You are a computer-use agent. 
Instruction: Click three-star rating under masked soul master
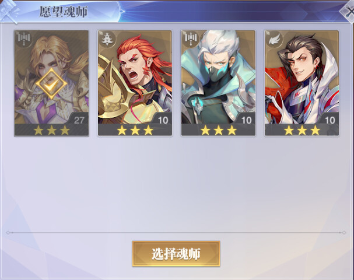[218, 130]
